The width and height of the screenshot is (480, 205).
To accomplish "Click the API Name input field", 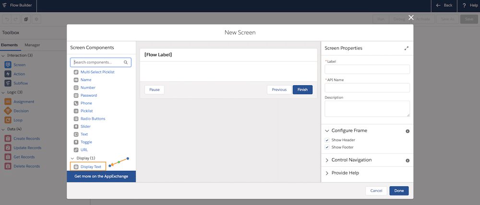I will (x=367, y=88).
